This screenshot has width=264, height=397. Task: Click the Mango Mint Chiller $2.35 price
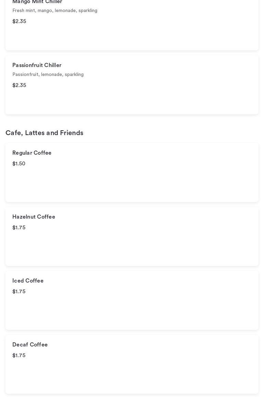[x=19, y=21]
